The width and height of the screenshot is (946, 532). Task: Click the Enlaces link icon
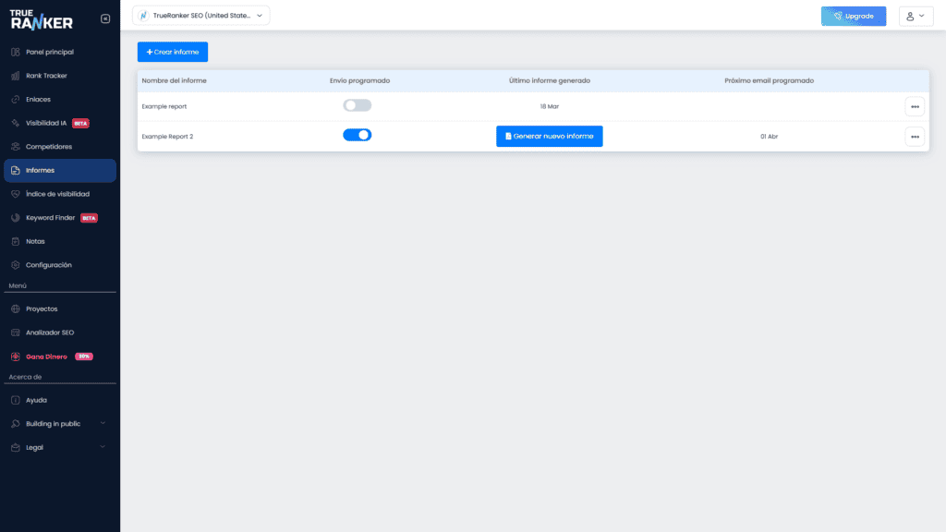click(16, 99)
